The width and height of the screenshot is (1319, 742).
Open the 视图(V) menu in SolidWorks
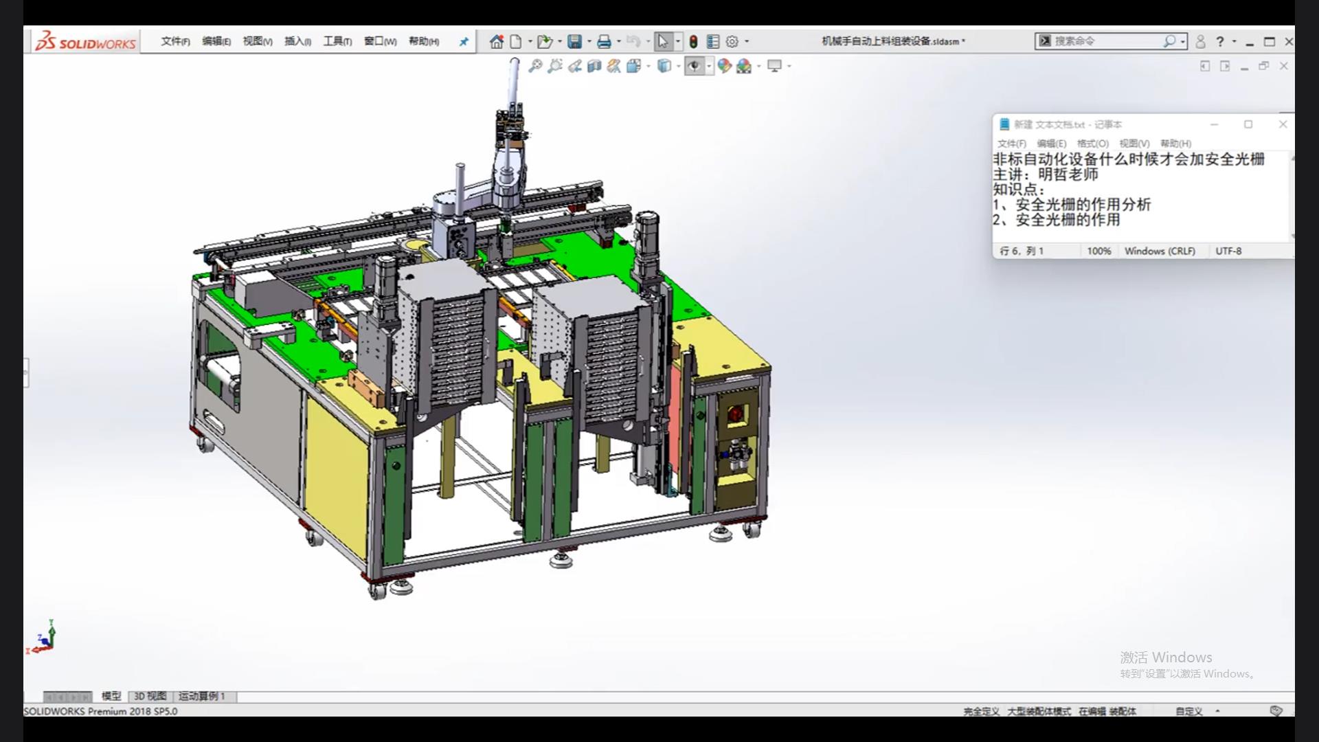click(258, 41)
